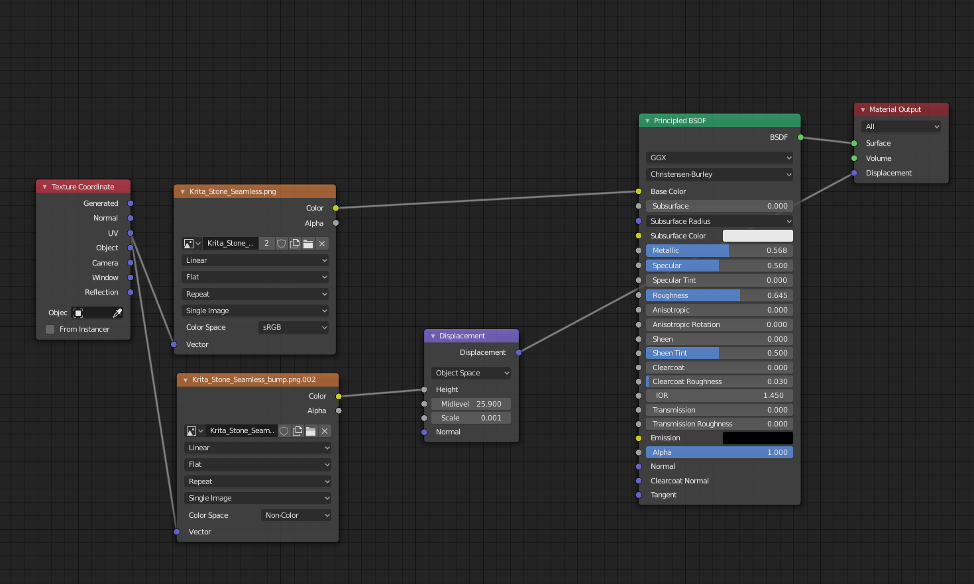Click Emission black color swatch
974x584 pixels.
758,438
